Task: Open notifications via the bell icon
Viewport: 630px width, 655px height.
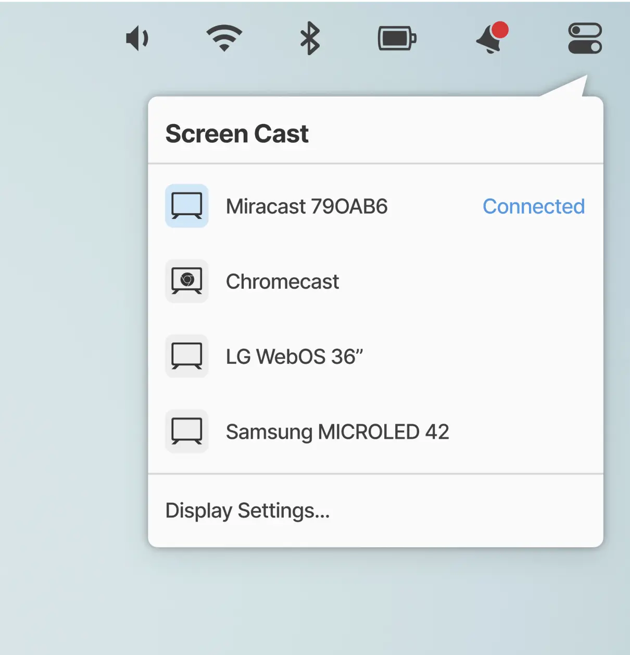Action: tap(489, 41)
